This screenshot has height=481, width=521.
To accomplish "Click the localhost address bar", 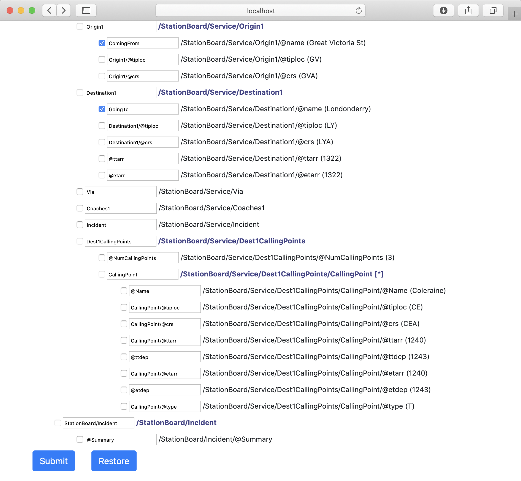I will (260, 11).
